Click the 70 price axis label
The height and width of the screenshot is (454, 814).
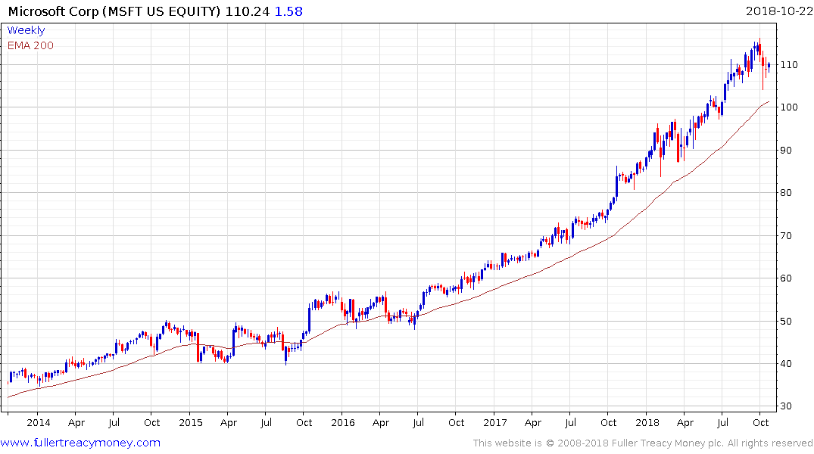(x=786, y=236)
